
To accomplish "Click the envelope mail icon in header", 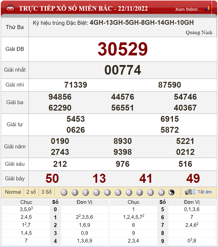I will pos(10,8).
